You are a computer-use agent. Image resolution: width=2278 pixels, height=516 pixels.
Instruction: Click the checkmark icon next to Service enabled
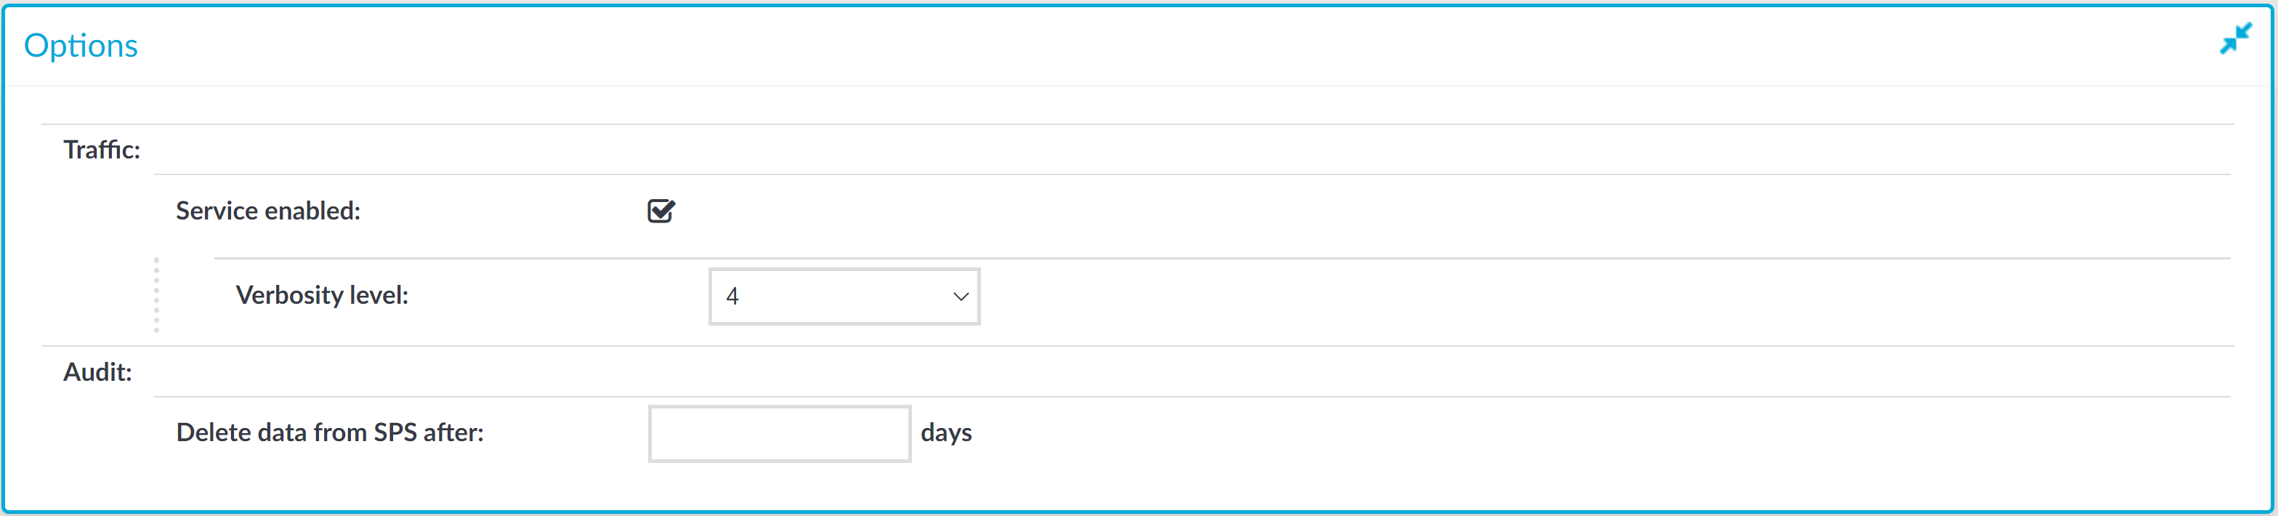point(661,211)
